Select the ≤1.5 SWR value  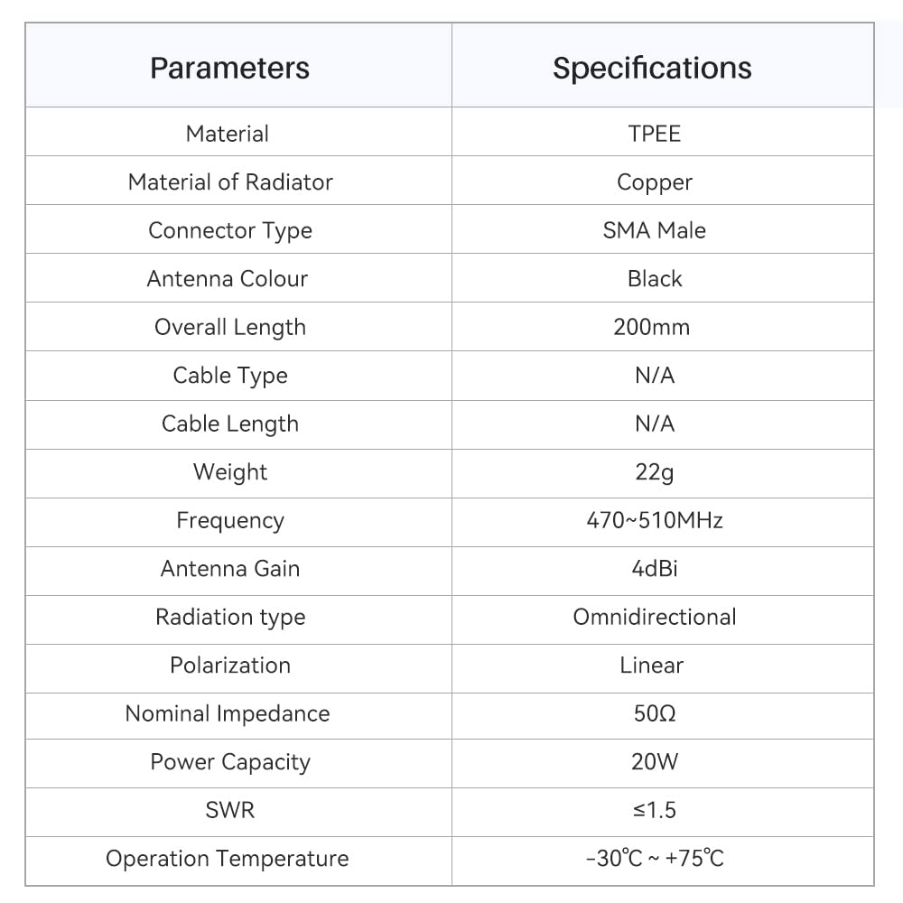(654, 810)
